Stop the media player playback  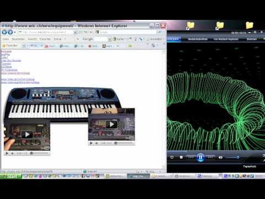[x=181, y=157]
